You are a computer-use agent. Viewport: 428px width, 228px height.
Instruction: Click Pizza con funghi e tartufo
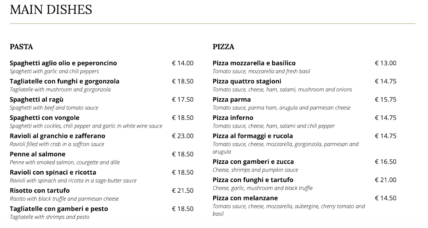click(253, 180)
